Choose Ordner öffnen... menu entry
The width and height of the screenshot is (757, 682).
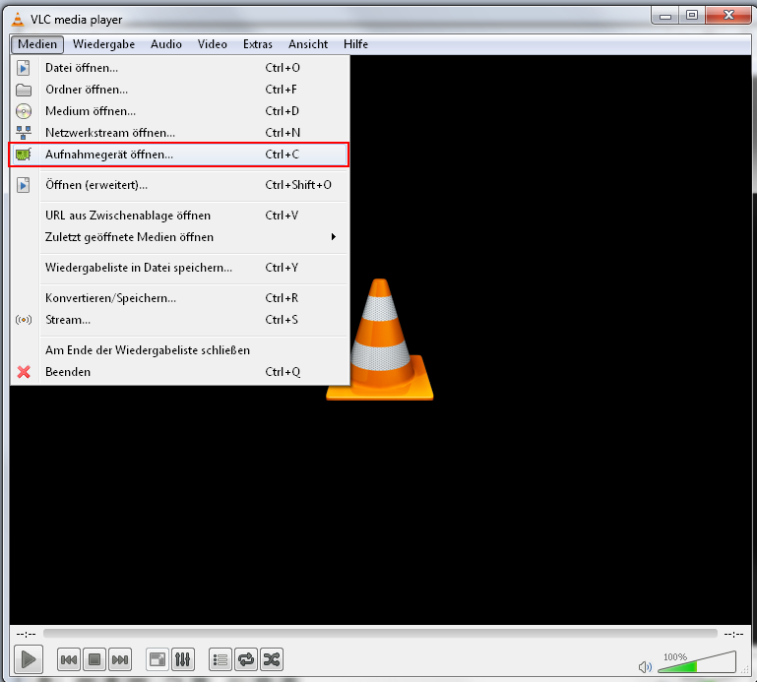[179, 90]
